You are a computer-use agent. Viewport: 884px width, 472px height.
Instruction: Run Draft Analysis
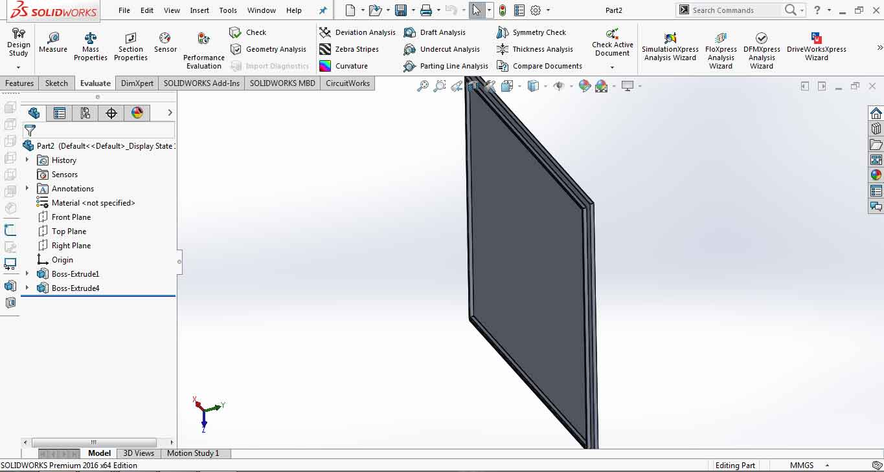(x=435, y=32)
